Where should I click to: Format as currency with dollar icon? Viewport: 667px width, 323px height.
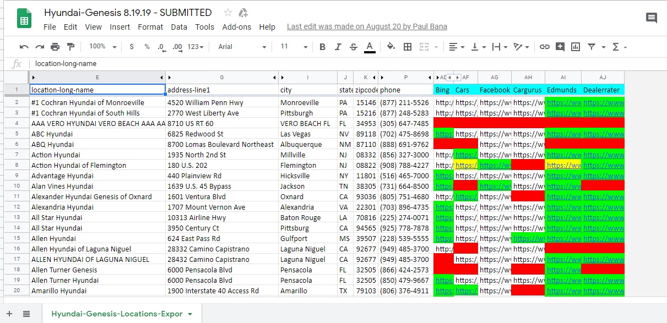(x=132, y=47)
